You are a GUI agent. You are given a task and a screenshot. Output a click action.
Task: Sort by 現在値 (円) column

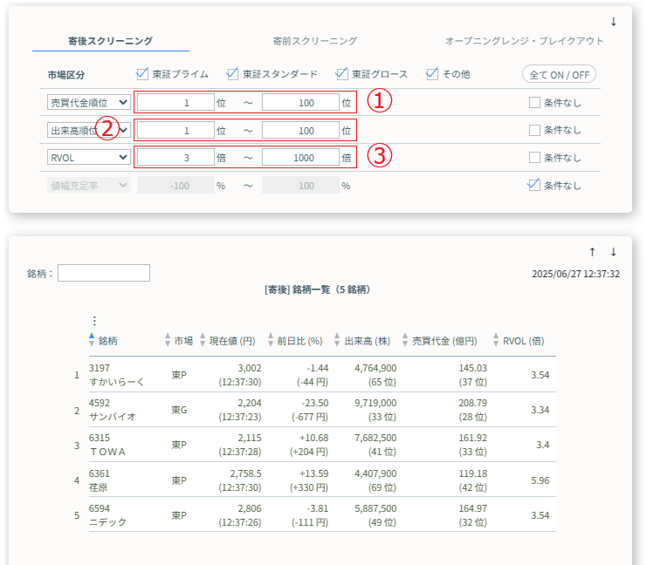[227, 341]
